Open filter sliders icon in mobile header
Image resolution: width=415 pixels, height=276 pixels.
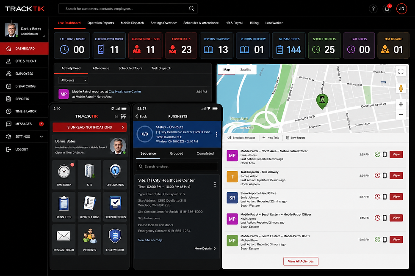(123, 116)
